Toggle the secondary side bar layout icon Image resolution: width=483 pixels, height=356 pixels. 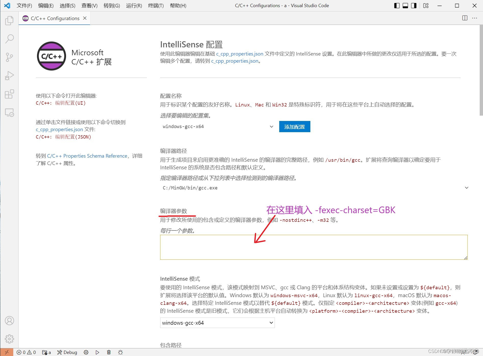[414, 6]
